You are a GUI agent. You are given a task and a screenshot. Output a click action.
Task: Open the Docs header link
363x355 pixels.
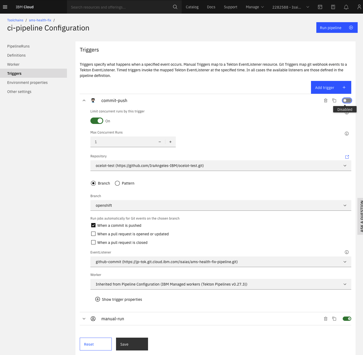coord(211,7)
